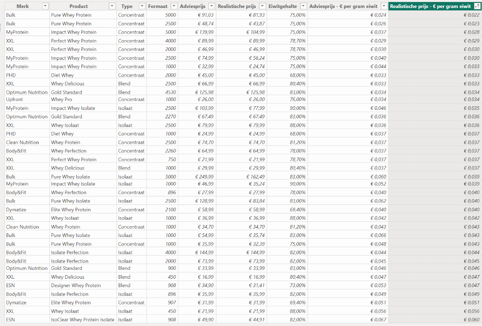Open the Formaat column filter dropdown
This screenshot has width=482, height=326.
click(x=174, y=6)
